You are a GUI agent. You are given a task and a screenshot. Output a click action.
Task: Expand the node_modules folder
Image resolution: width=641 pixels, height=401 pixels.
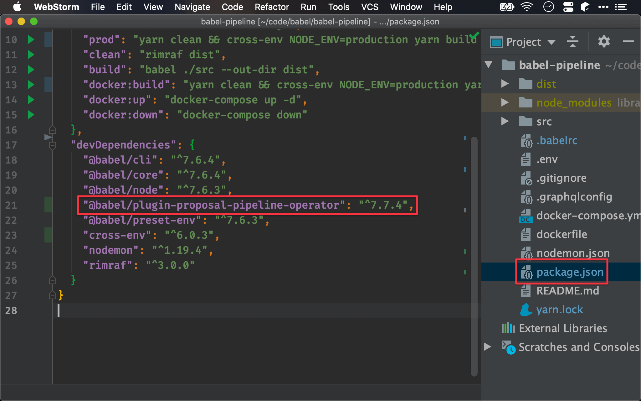(x=505, y=102)
